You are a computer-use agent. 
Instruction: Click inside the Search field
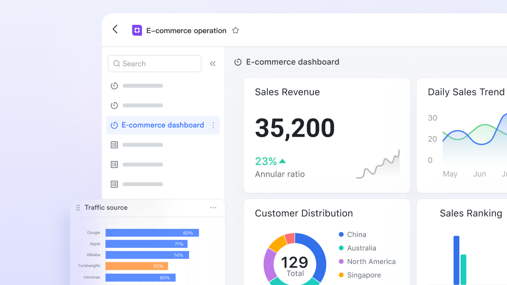click(155, 64)
